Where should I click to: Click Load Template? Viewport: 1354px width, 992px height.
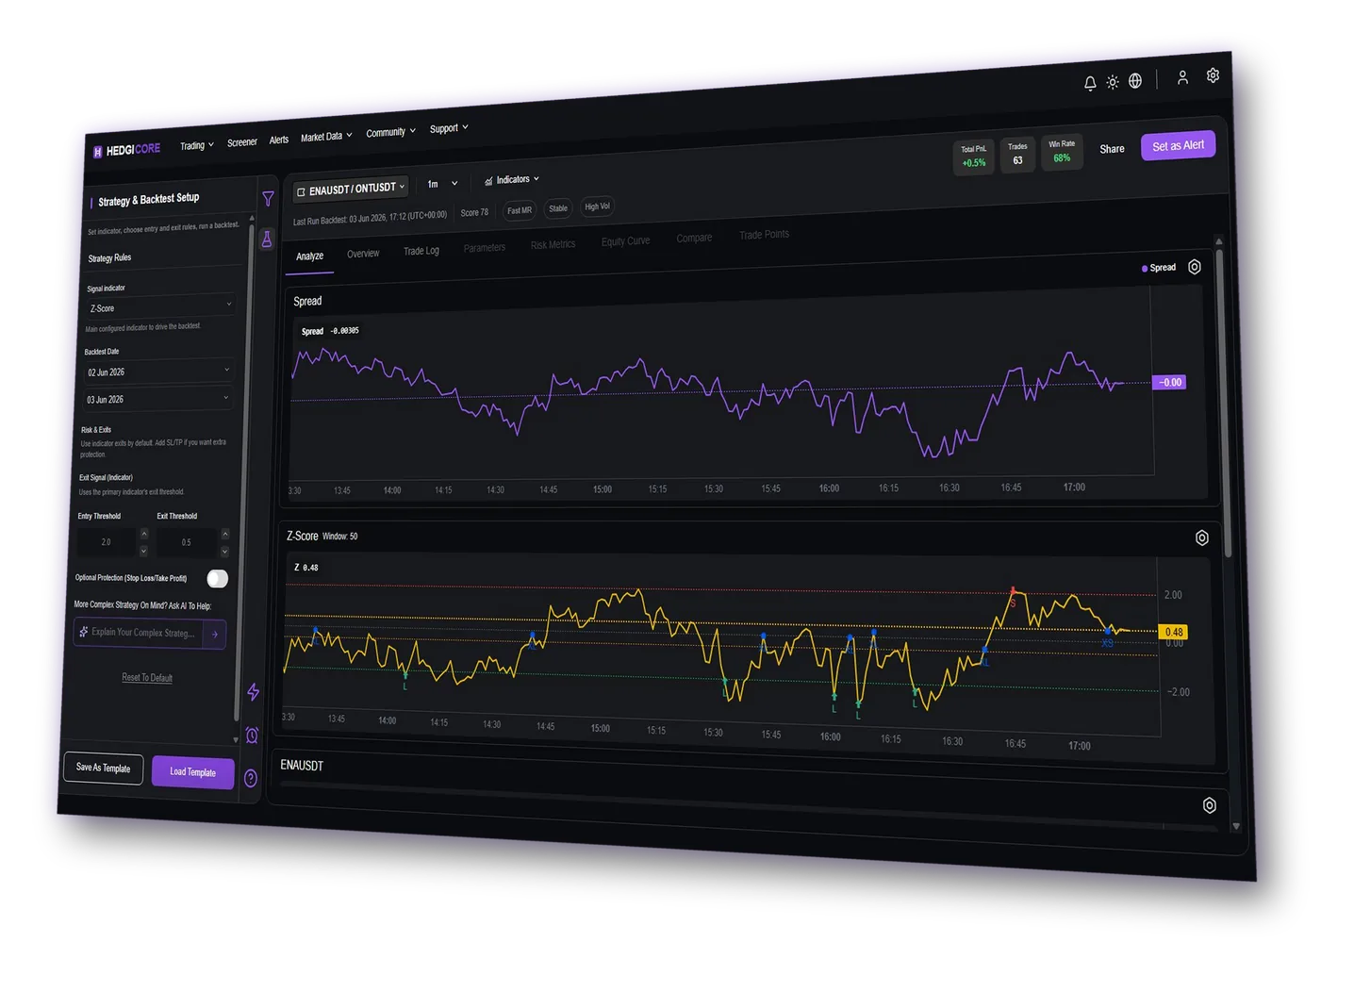193,772
